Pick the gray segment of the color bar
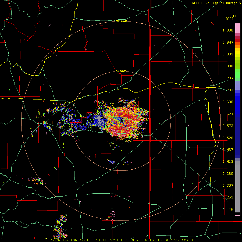Viewport: 242px width, 242px height. [x=237, y=187]
